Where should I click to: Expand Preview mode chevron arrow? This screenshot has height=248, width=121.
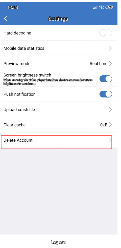coord(110,63)
